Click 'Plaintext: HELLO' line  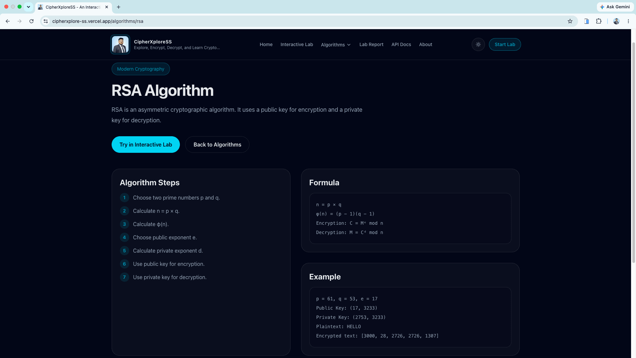coord(339,327)
